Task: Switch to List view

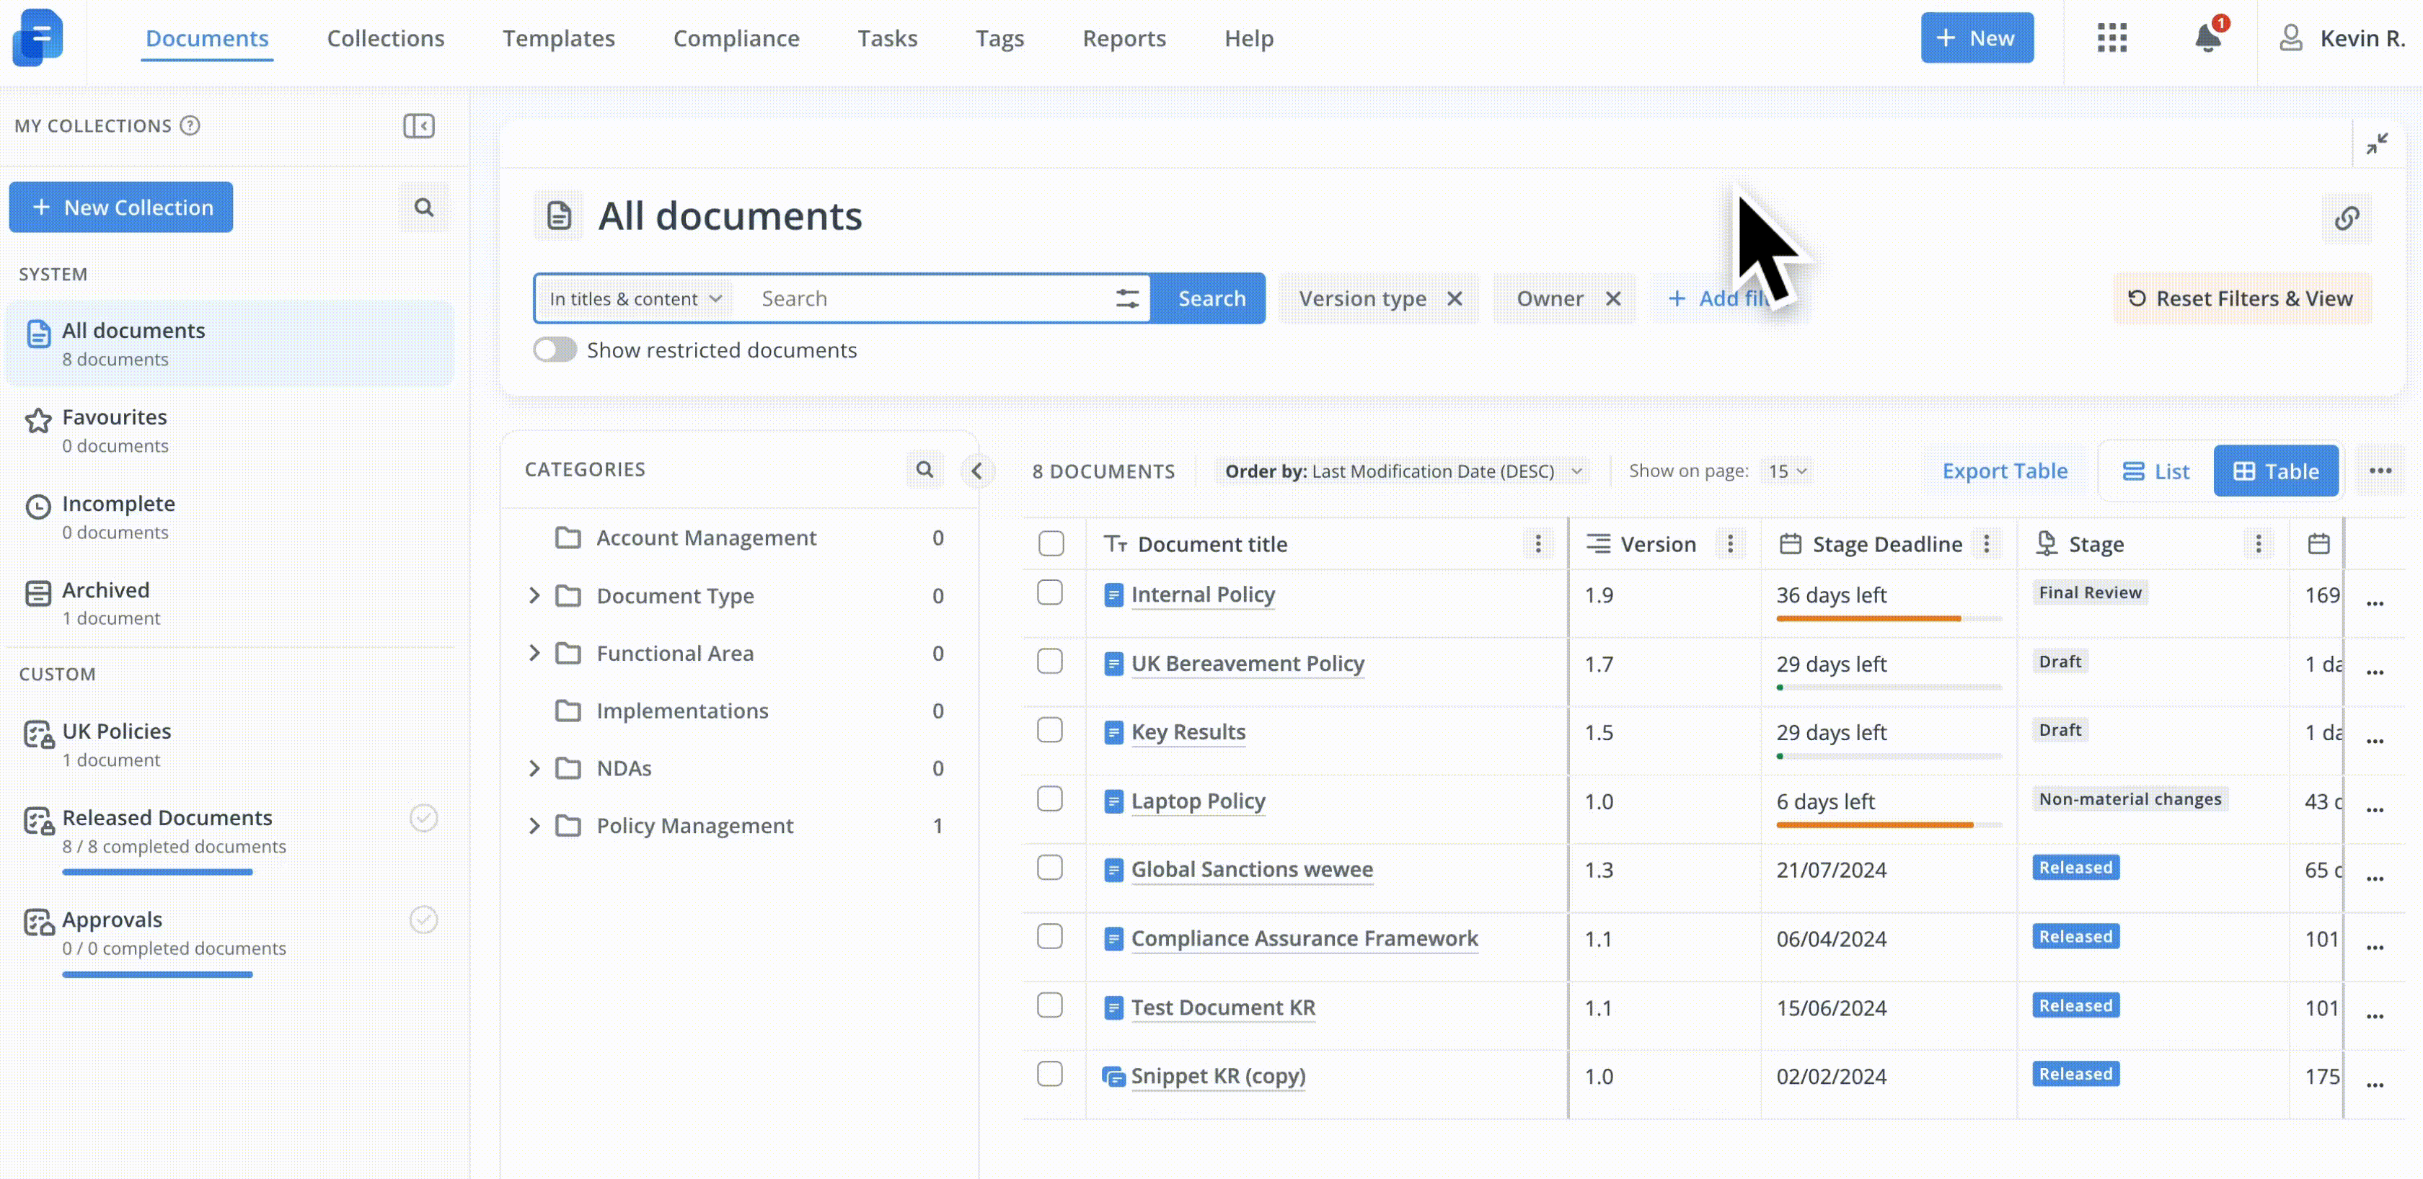Action: (2155, 471)
